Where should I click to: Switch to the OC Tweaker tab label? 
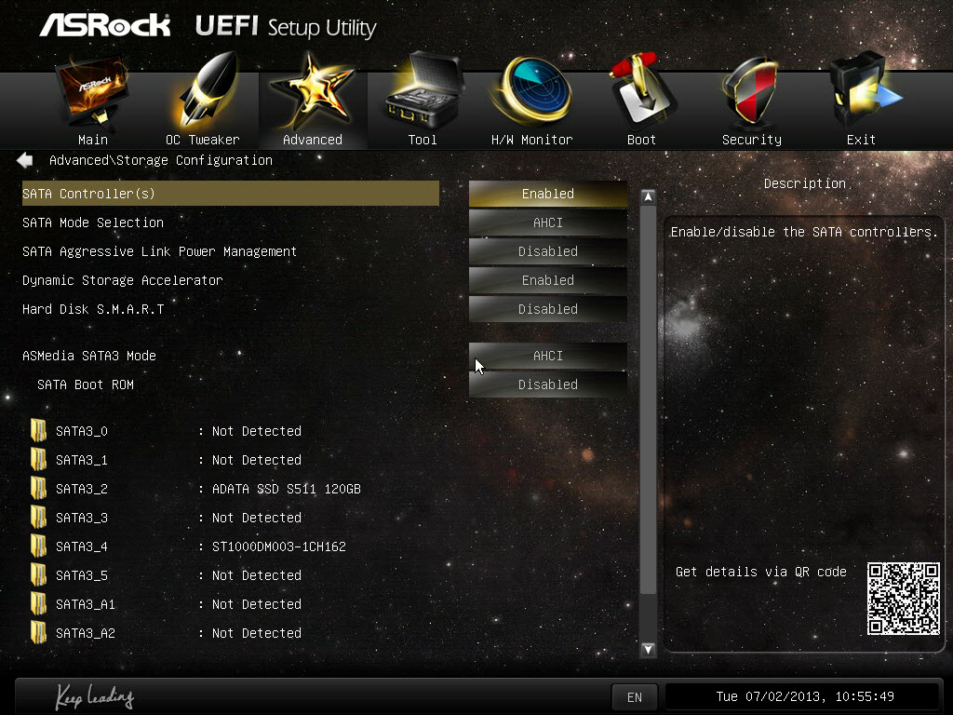pyautogui.click(x=202, y=140)
